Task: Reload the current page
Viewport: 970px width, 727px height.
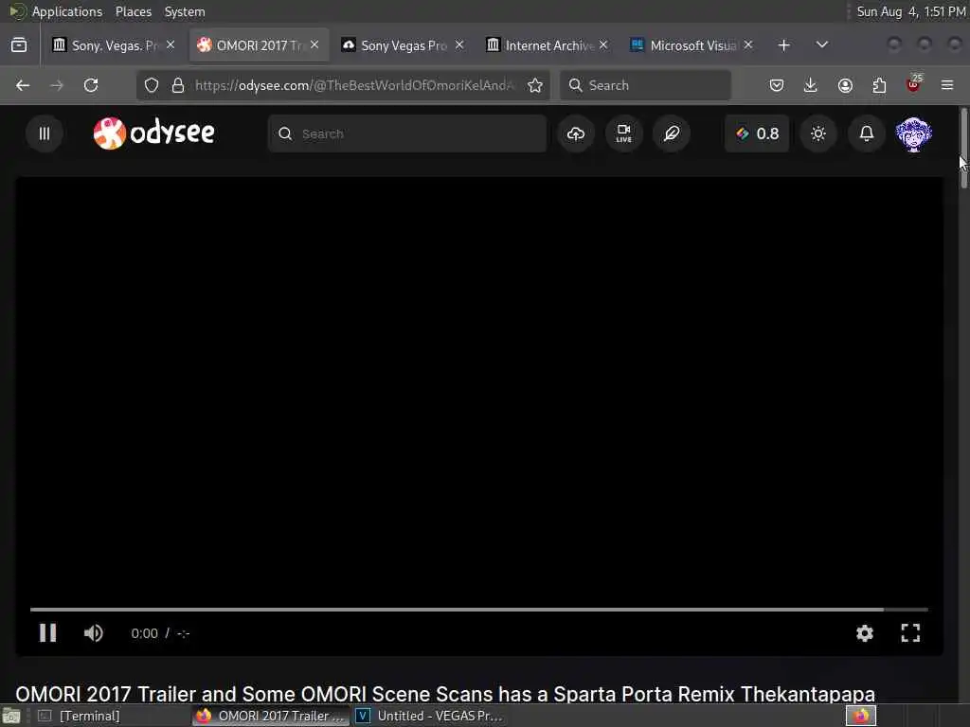Action: (91, 85)
